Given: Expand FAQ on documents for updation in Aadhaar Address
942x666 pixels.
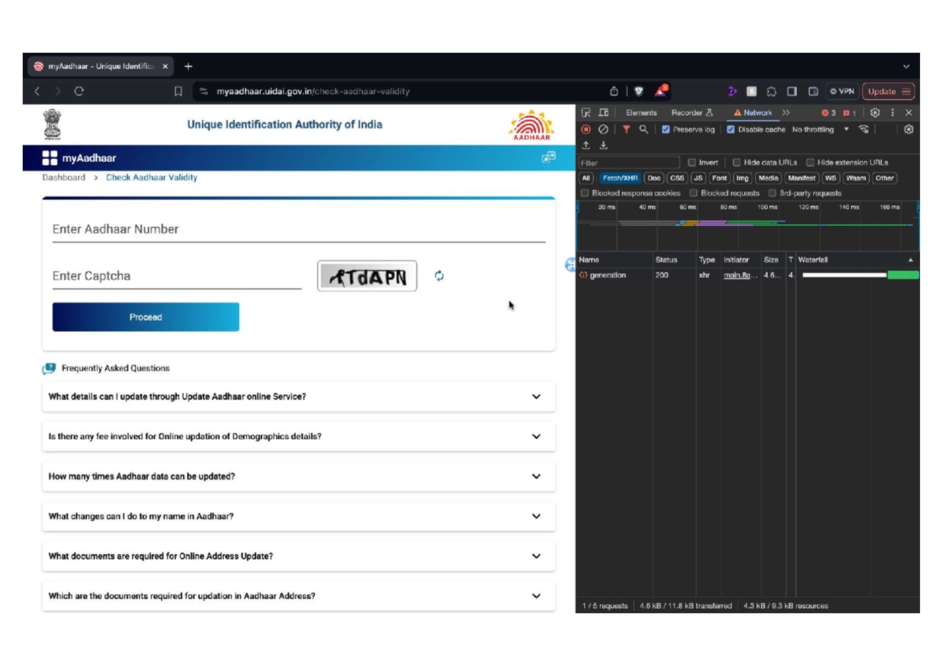Looking at the screenshot, I should pos(299,596).
